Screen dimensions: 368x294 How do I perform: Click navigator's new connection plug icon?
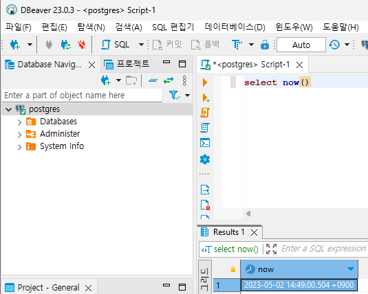tap(106, 80)
